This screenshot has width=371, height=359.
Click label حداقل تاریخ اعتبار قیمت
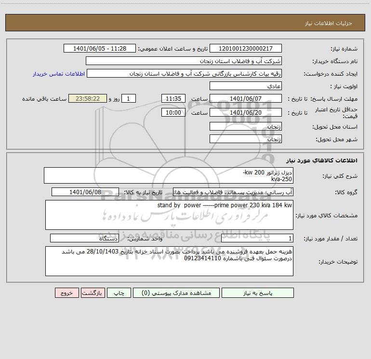336,113
